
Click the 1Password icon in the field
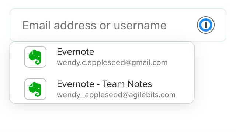(x=206, y=25)
